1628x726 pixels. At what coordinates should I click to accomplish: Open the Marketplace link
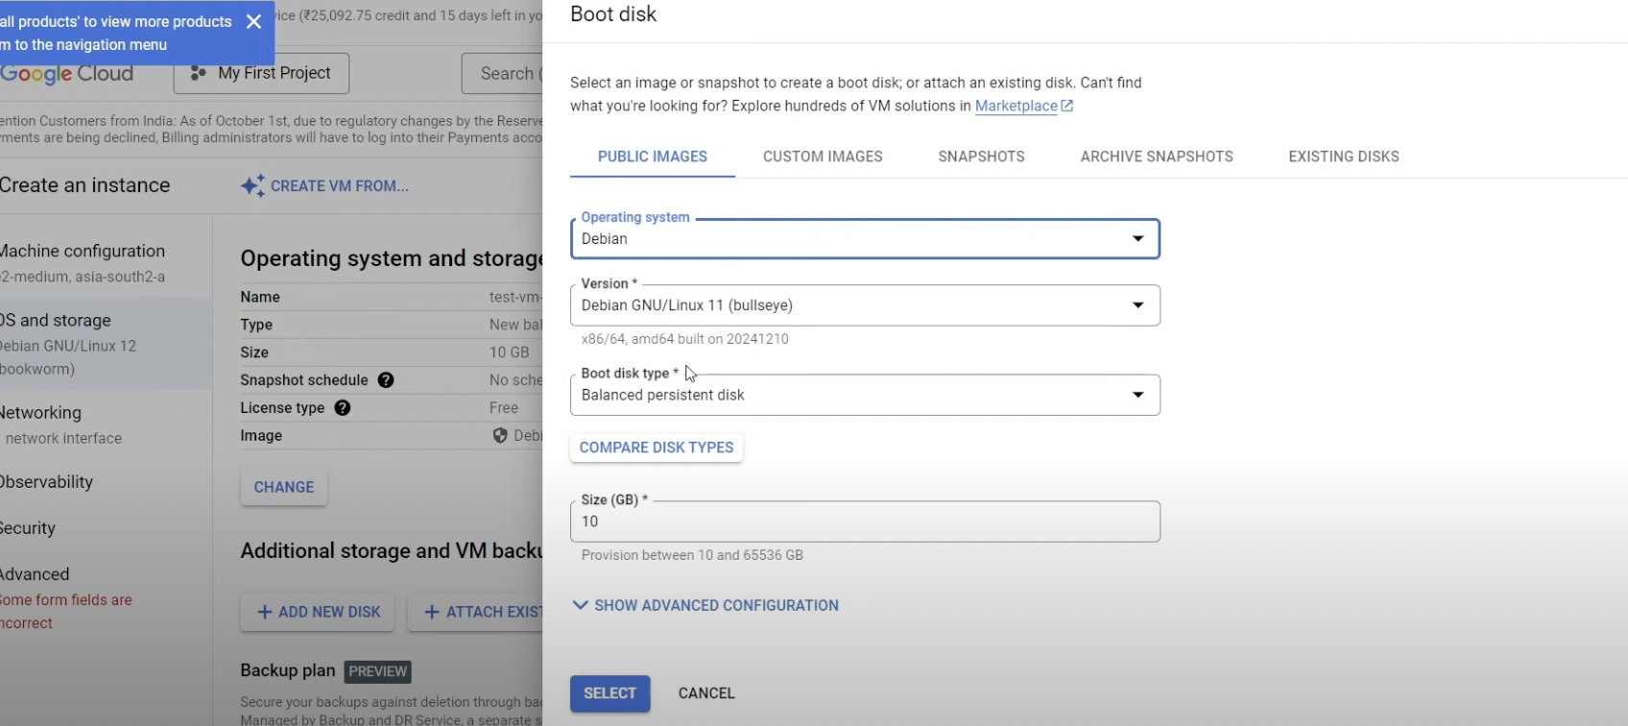coord(1017,107)
